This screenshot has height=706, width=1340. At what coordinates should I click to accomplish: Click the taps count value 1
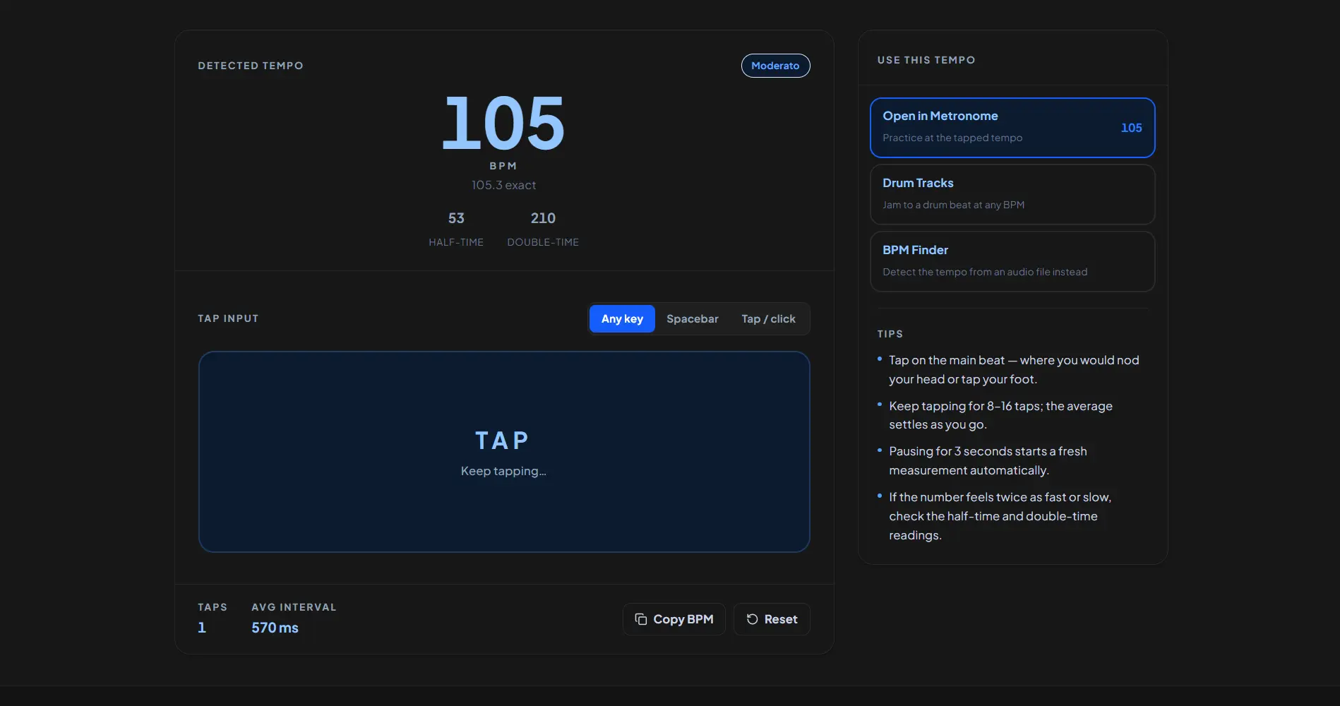(202, 628)
